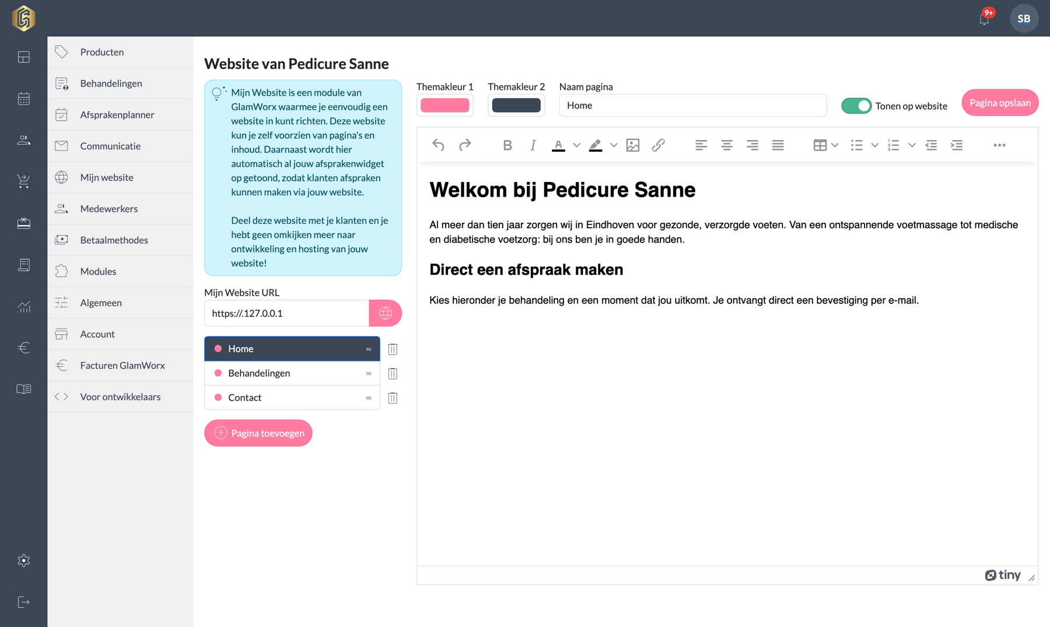Align text to the right
The image size is (1050, 627).
(x=752, y=145)
